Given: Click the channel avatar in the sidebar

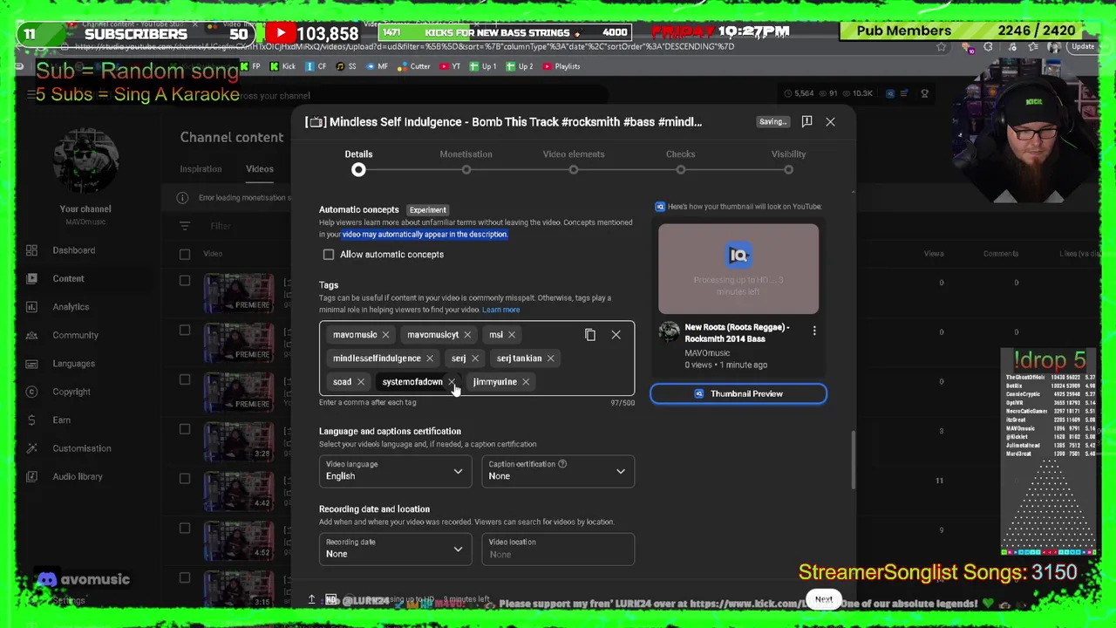Looking at the screenshot, I should [x=85, y=160].
